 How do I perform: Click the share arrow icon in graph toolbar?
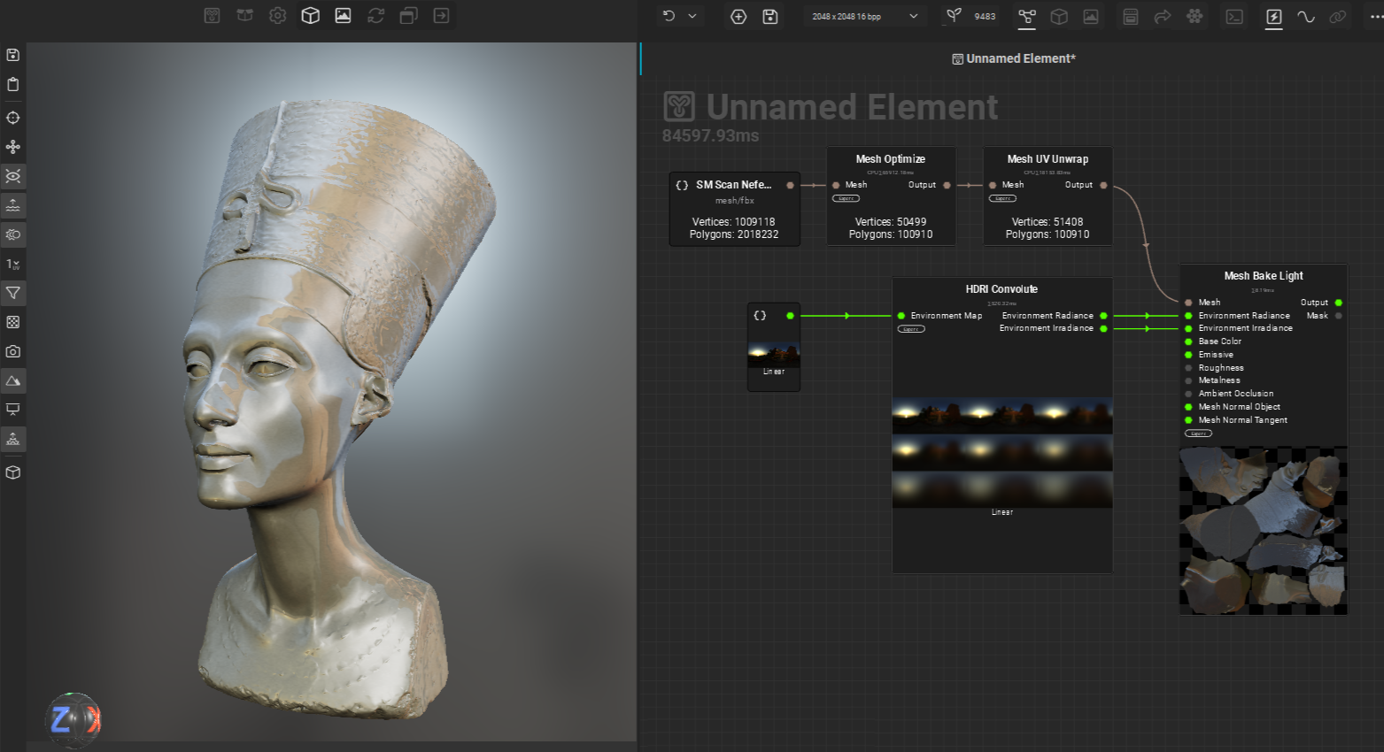1163,17
